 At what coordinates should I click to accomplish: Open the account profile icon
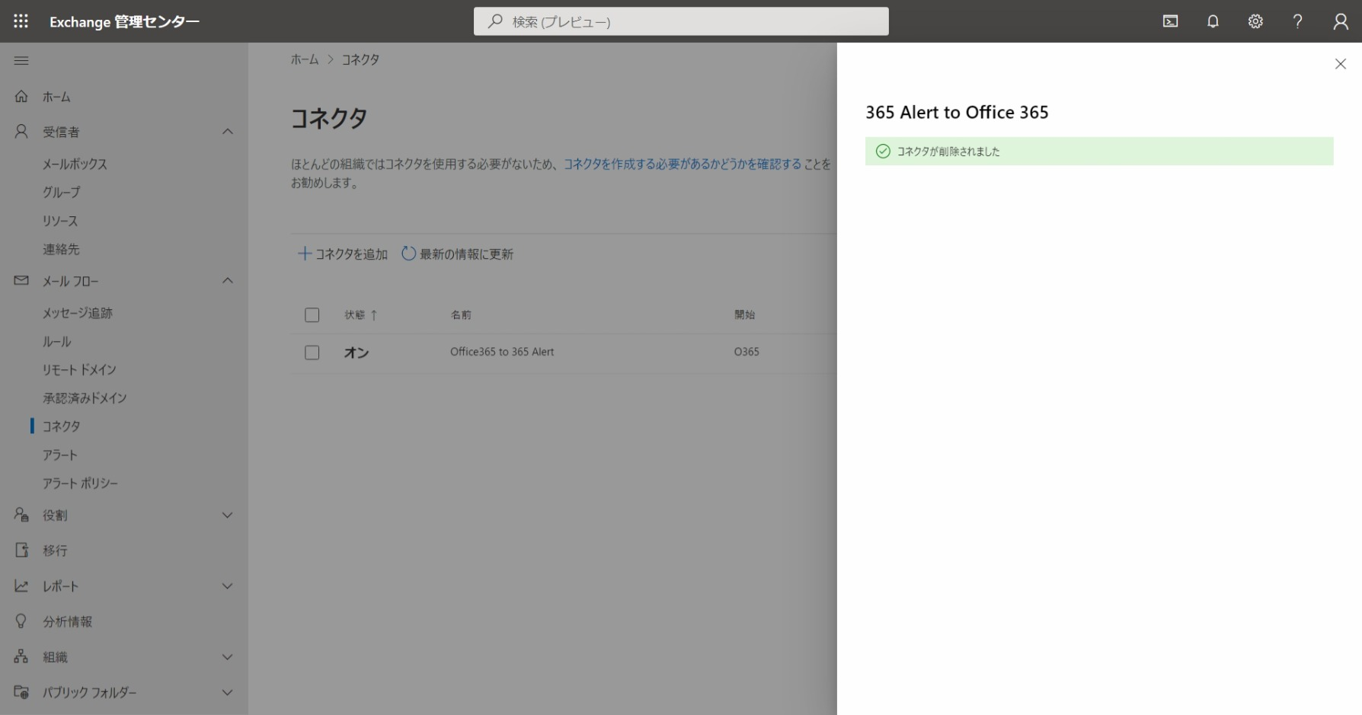(1341, 21)
